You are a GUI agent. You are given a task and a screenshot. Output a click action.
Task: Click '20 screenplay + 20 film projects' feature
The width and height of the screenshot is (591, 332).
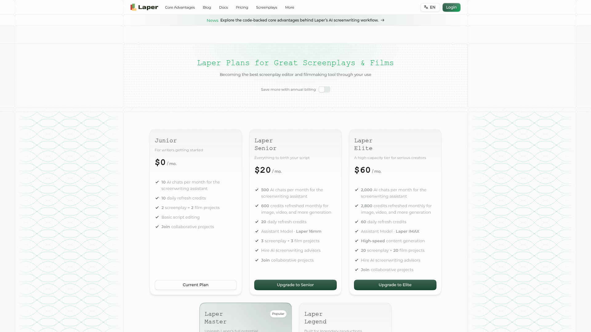coord(393,251)
